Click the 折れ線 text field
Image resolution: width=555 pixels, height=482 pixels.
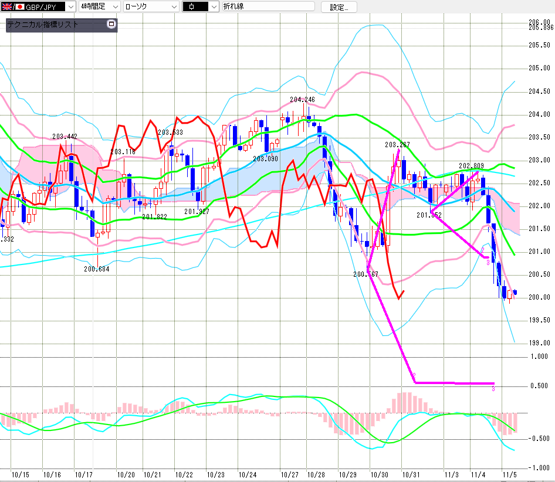[268, 7]
